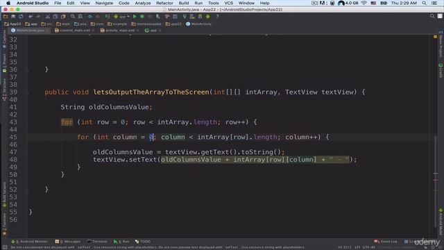The image size is (444, 250).
Task: Click the Copy toolbar icon
Action: click(x=55, y=17)
